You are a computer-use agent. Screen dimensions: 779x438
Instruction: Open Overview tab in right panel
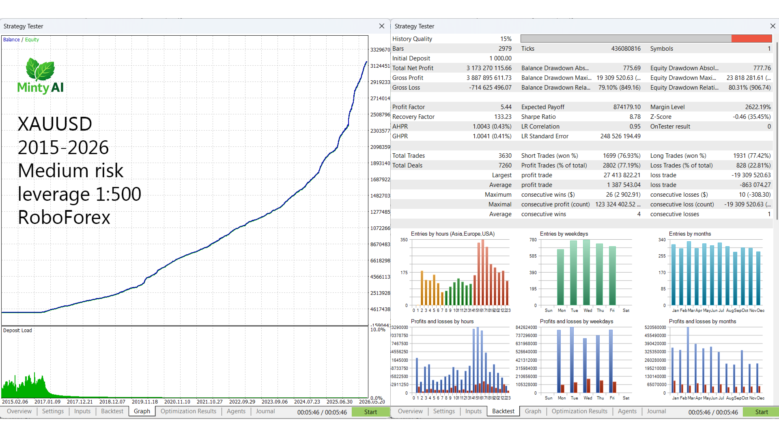(410, 411)
